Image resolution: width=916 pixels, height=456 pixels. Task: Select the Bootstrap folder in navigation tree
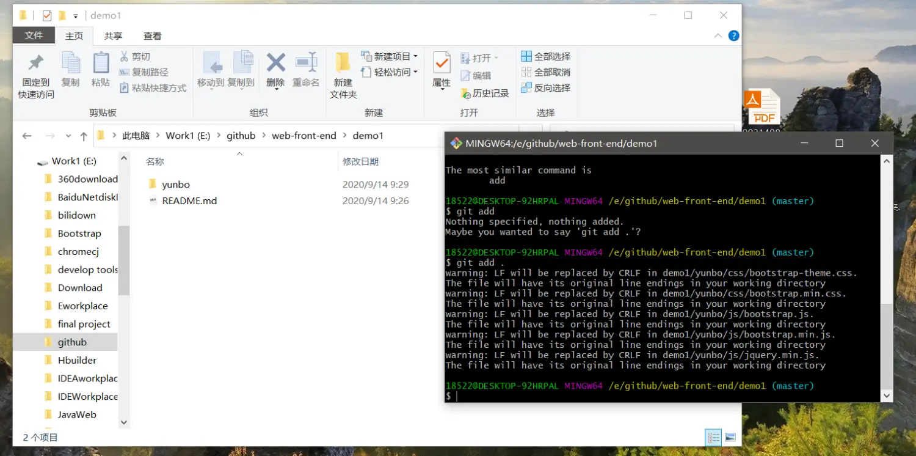[x=79, y=234]
